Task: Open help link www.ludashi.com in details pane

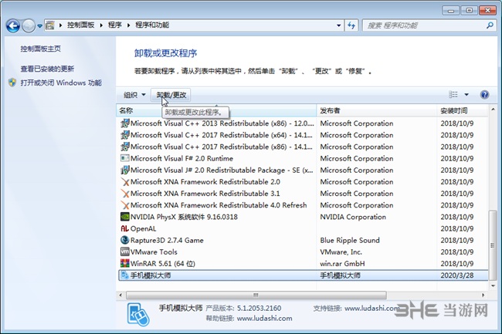Action: coord(264,319)
